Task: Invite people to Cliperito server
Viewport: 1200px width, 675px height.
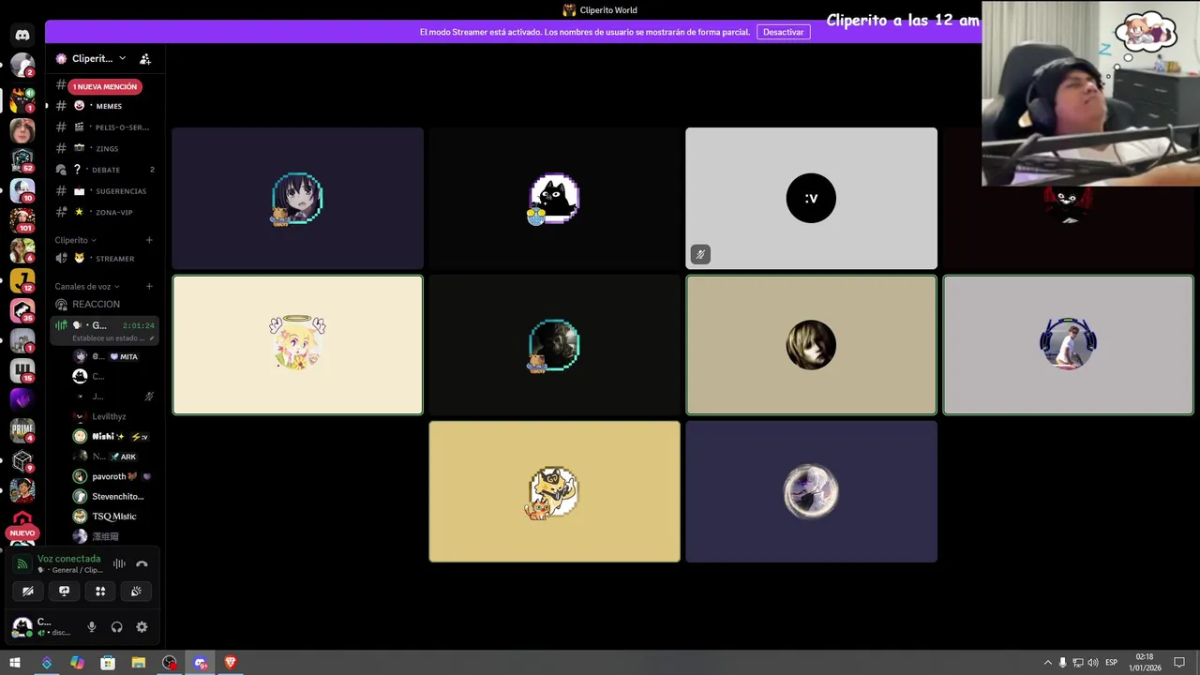Action: [145, 58]
